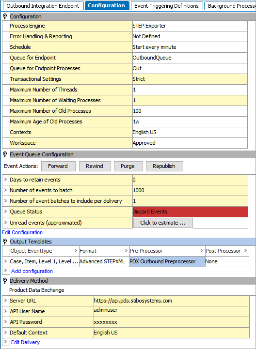Expand the Number of events to batch row
This screenshot has height=349, width=256.
[x=5, y=190]
